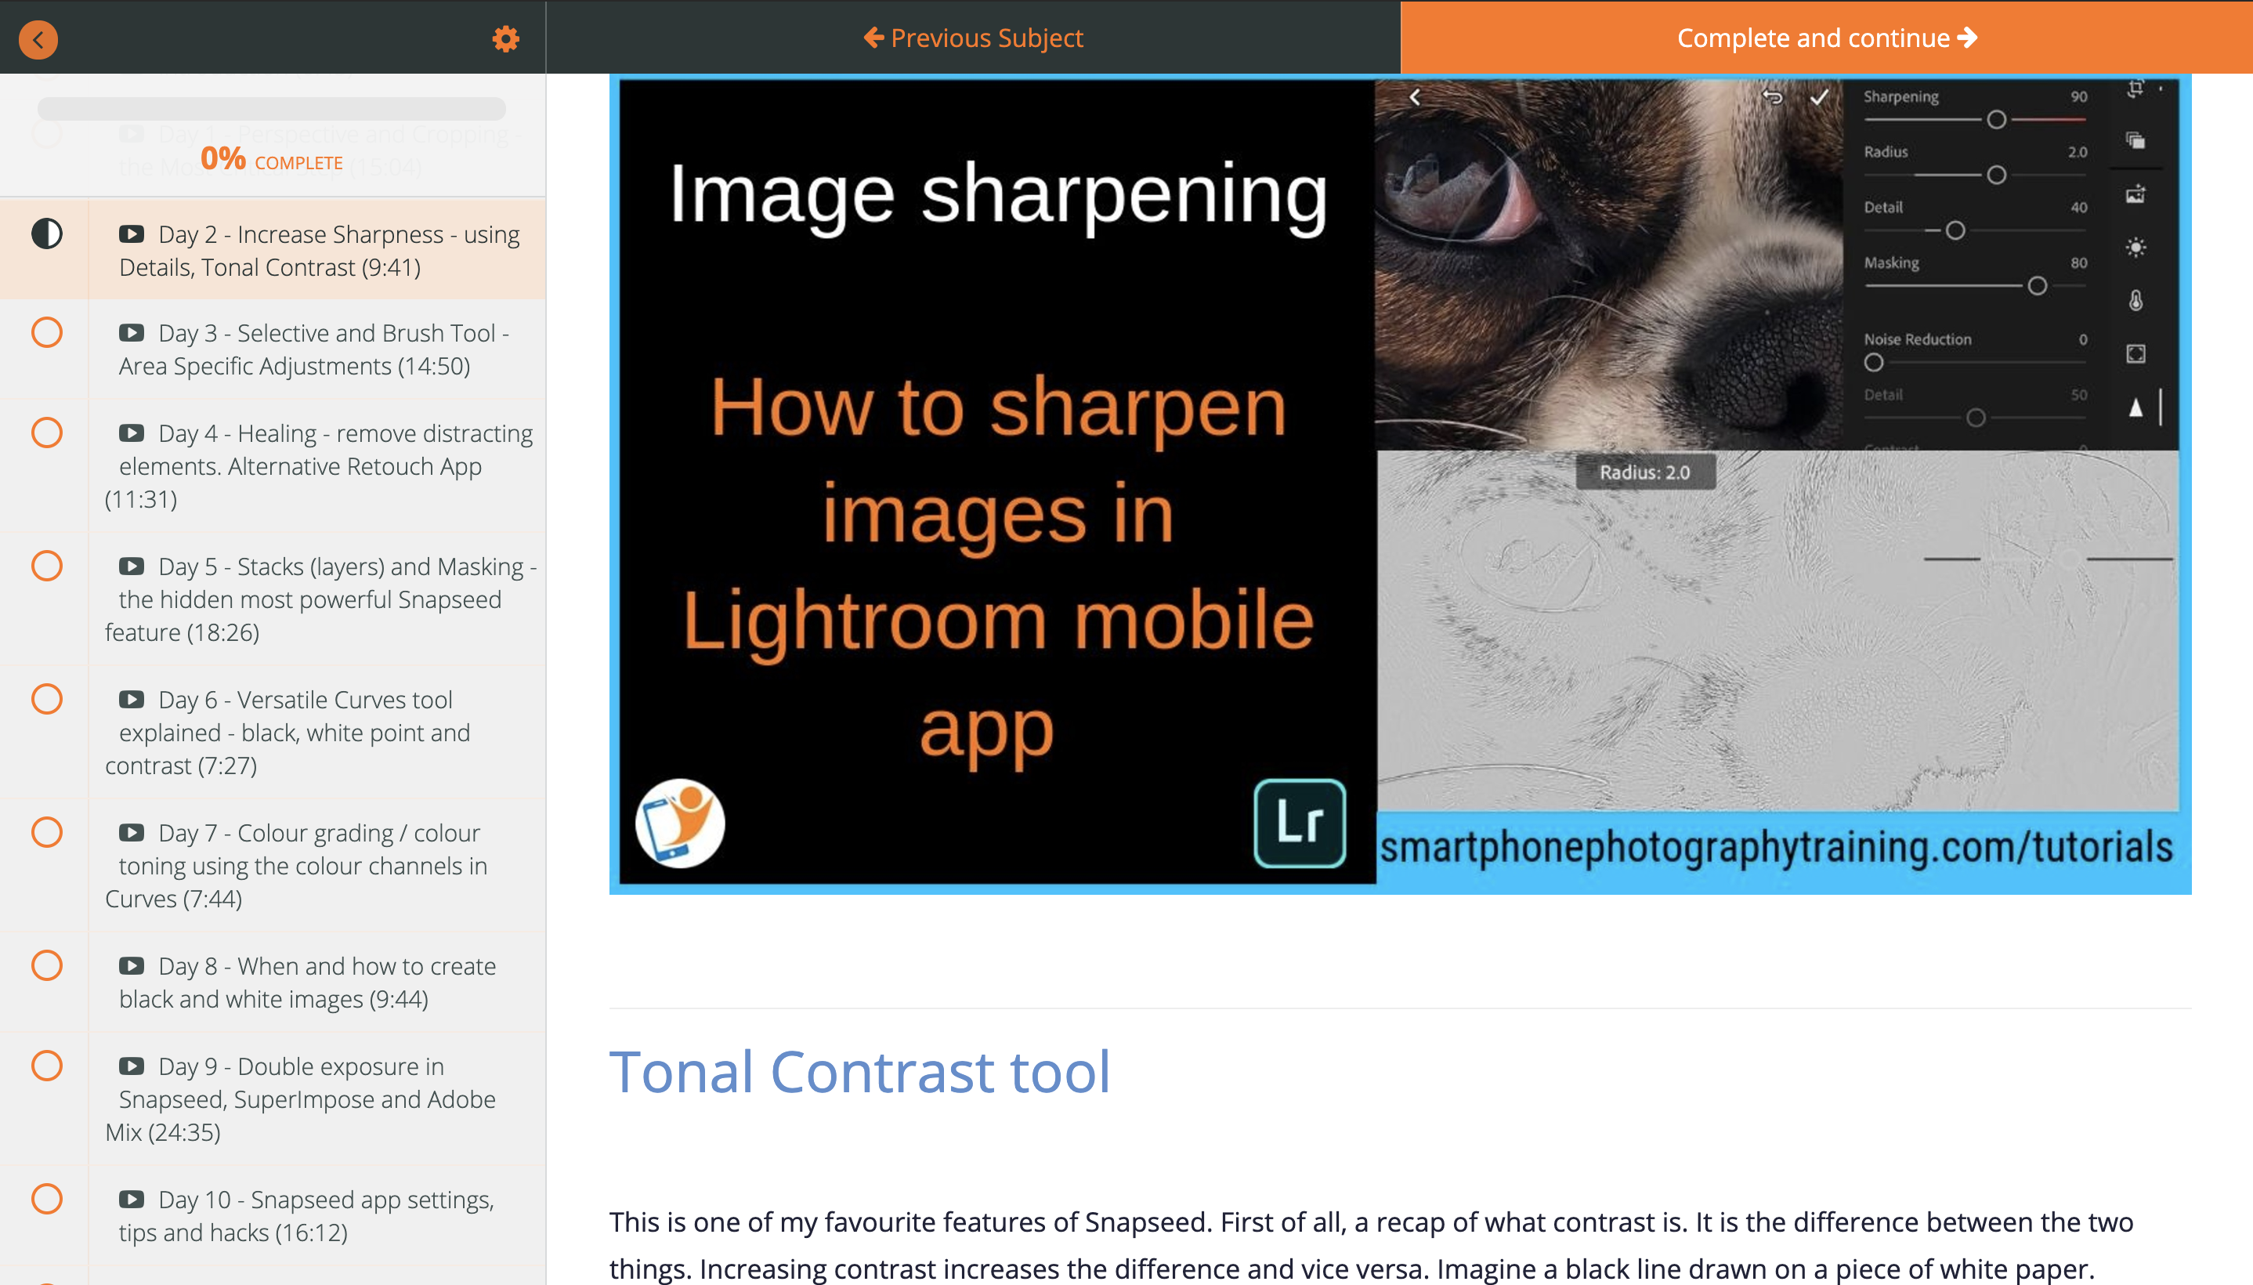Image resolution: width=2253 pixels, height=1285 pixels.
Task: Click the Radius: 2.0 tooltip label
Action: pyautogui.click(x=1645, y=472)
